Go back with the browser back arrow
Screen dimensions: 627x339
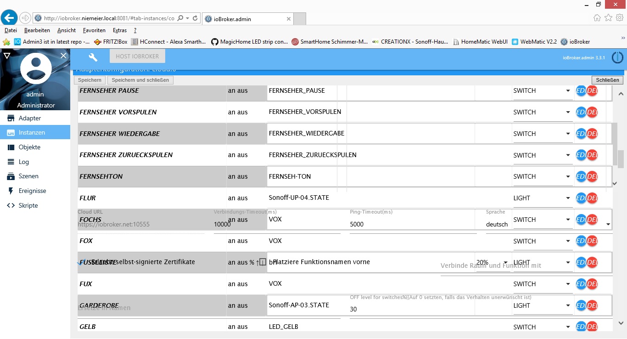[x=9, y=18]
